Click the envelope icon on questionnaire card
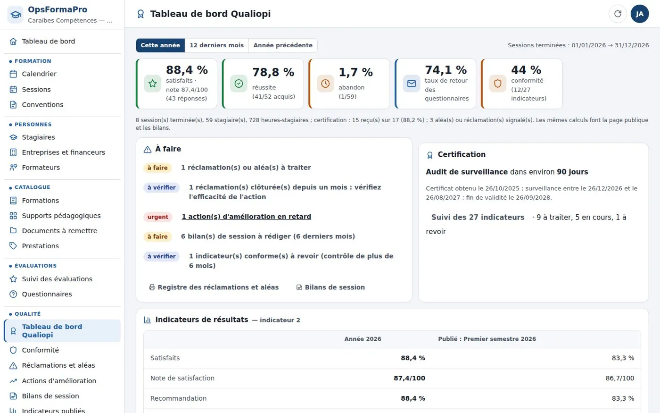 (x=412, y=84)
